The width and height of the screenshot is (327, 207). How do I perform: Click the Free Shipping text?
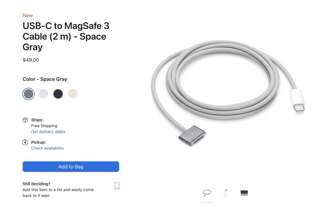coord(44,126)
